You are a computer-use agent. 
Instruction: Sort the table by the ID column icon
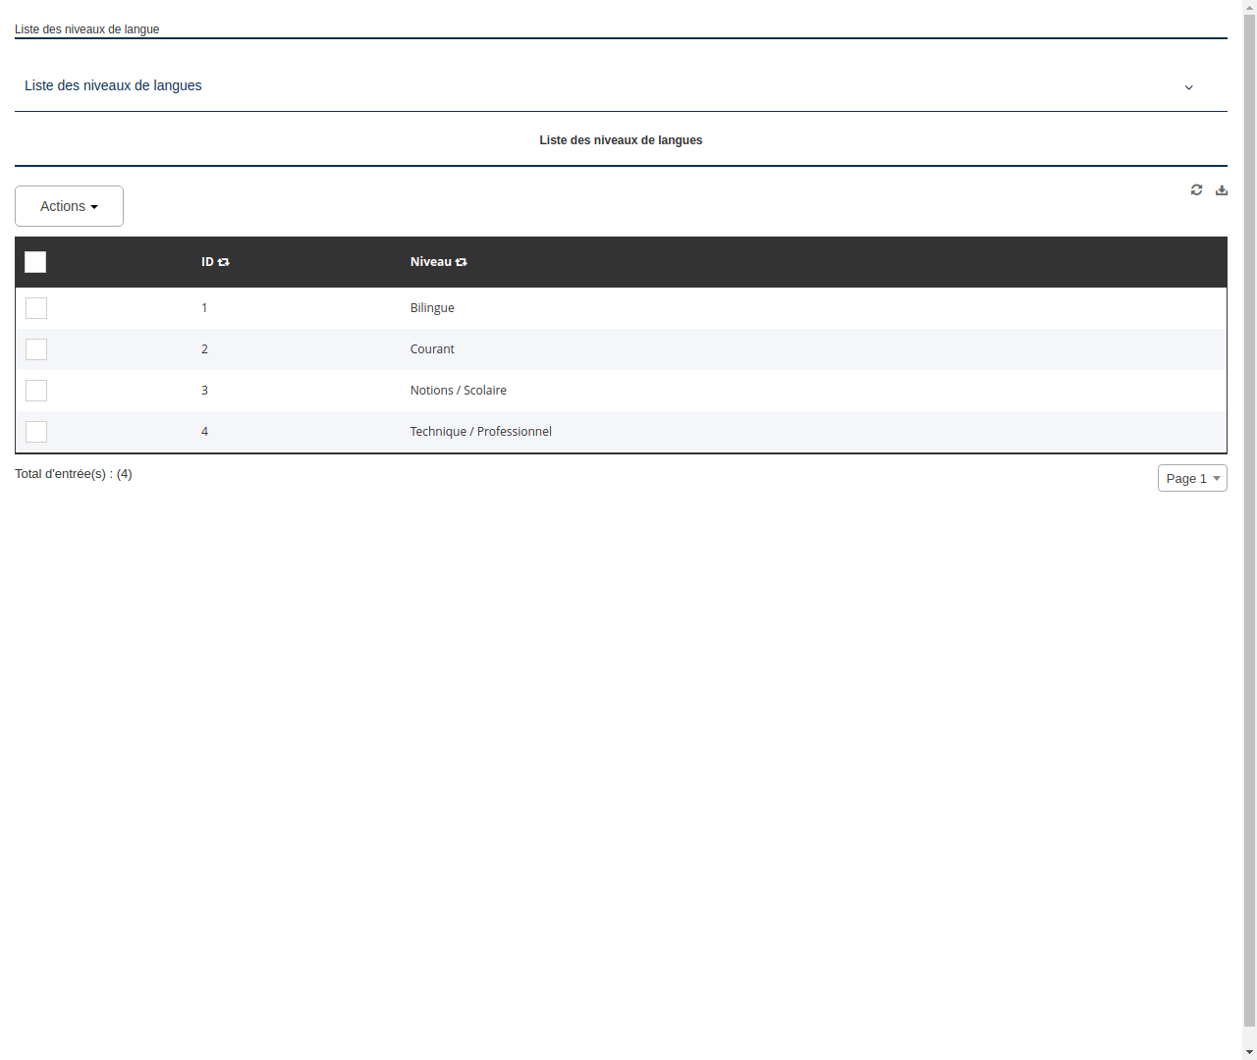coord(224,262)
